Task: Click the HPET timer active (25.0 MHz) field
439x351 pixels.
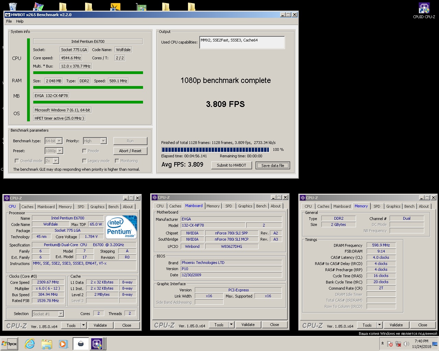Action: click(x=59, y=118)
